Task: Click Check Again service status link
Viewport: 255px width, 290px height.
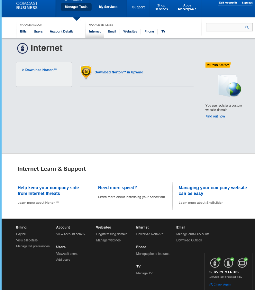Action: [222, 285]
